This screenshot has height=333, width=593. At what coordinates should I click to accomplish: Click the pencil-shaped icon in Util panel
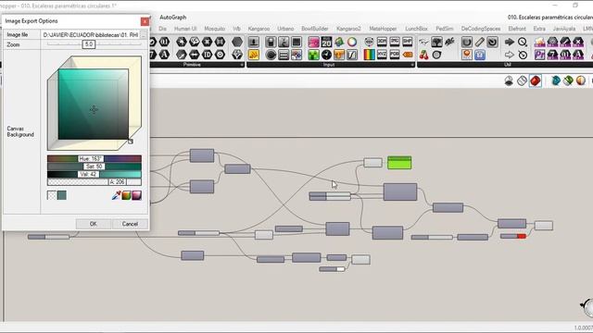pos(480,42)
